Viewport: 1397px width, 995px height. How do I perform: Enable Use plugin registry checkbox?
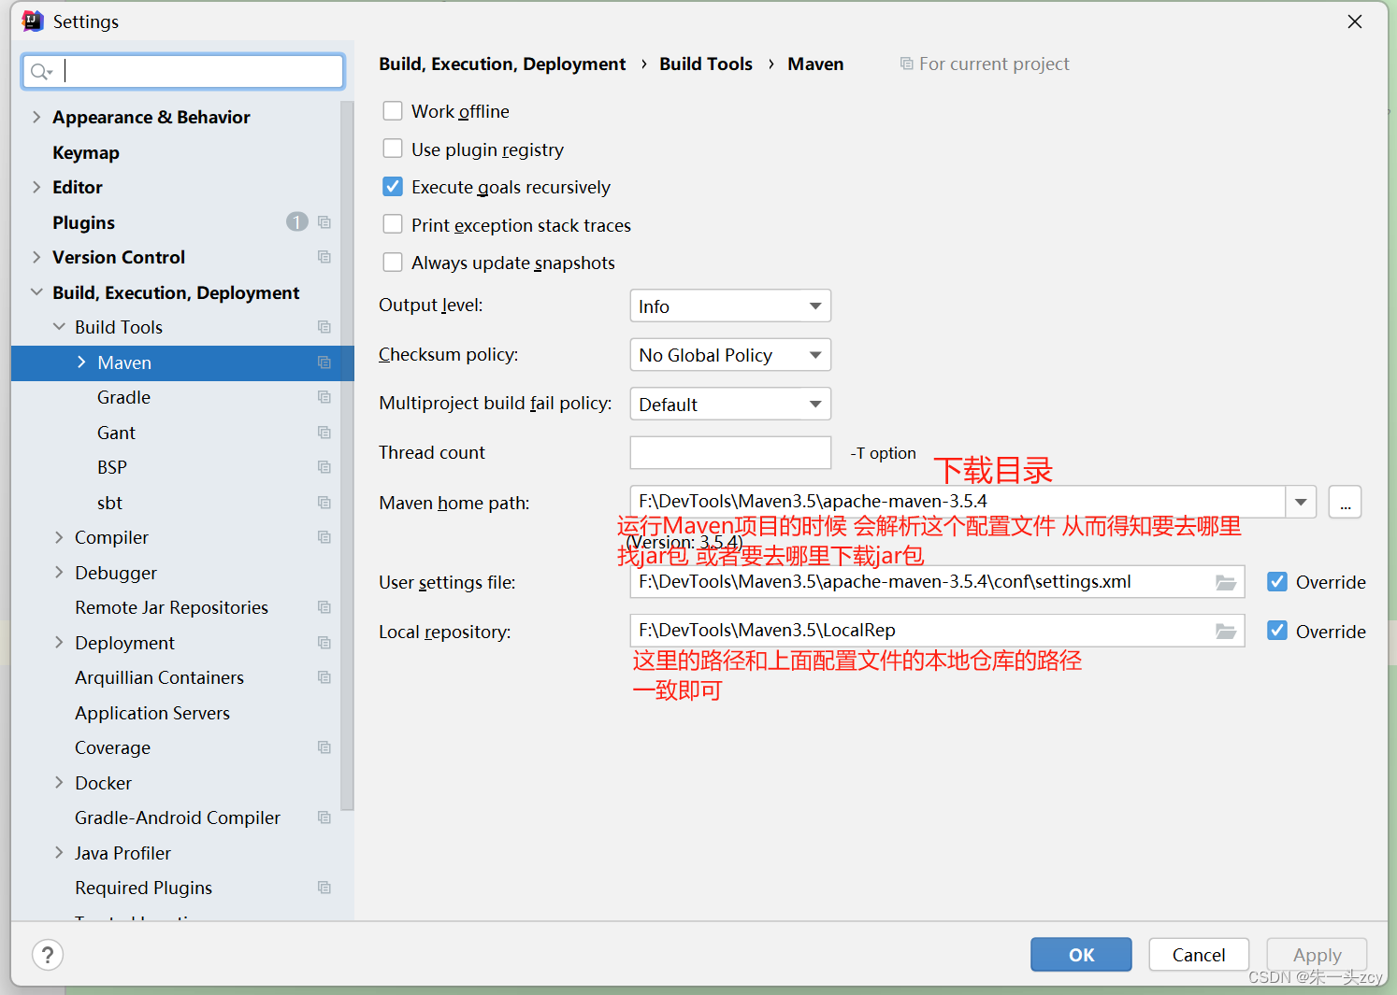pos(393,149)
